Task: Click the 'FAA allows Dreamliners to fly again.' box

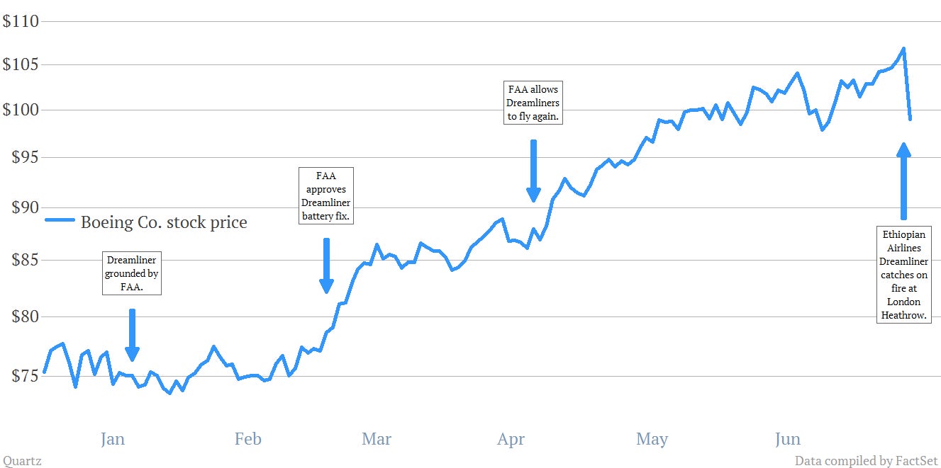Action: click(533, 103)
